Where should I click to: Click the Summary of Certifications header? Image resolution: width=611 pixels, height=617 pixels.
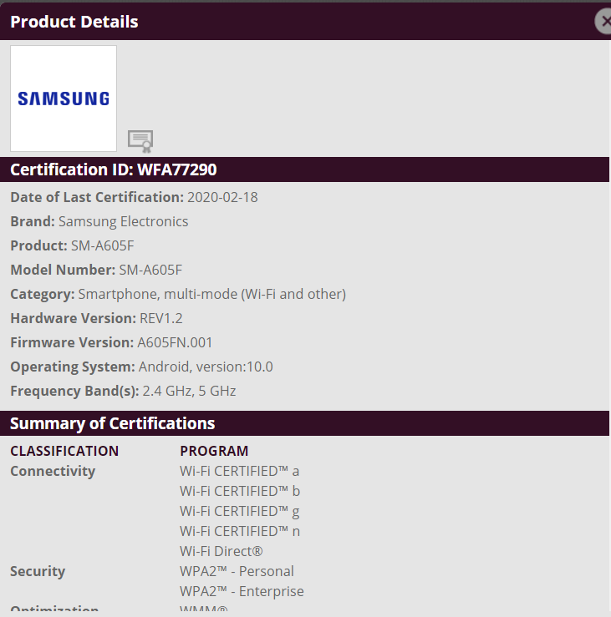click(112, 423)
